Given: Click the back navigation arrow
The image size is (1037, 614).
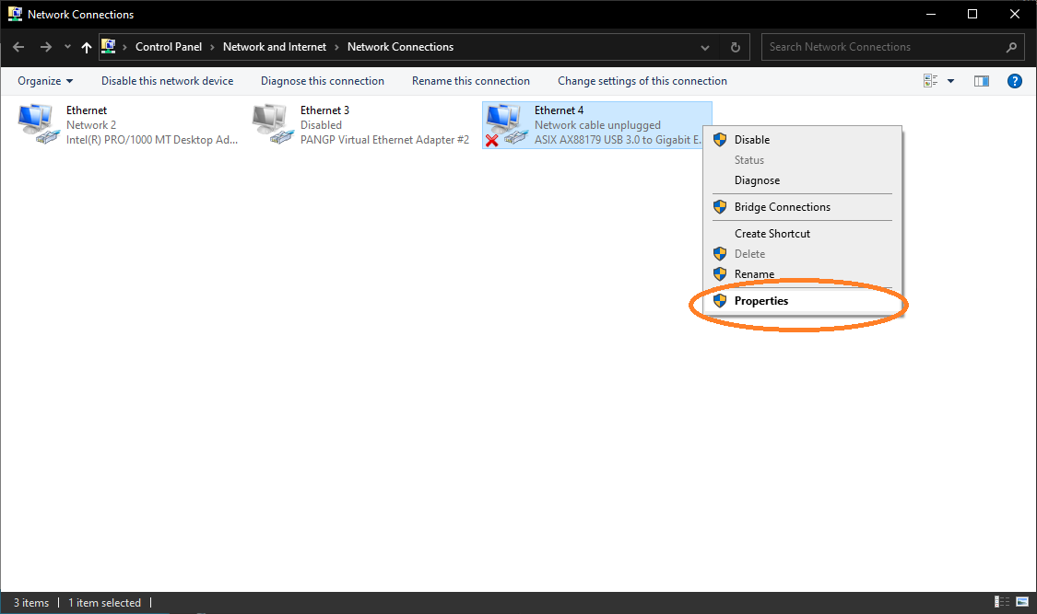Looking at the screenshot, I should click(18, 47).
